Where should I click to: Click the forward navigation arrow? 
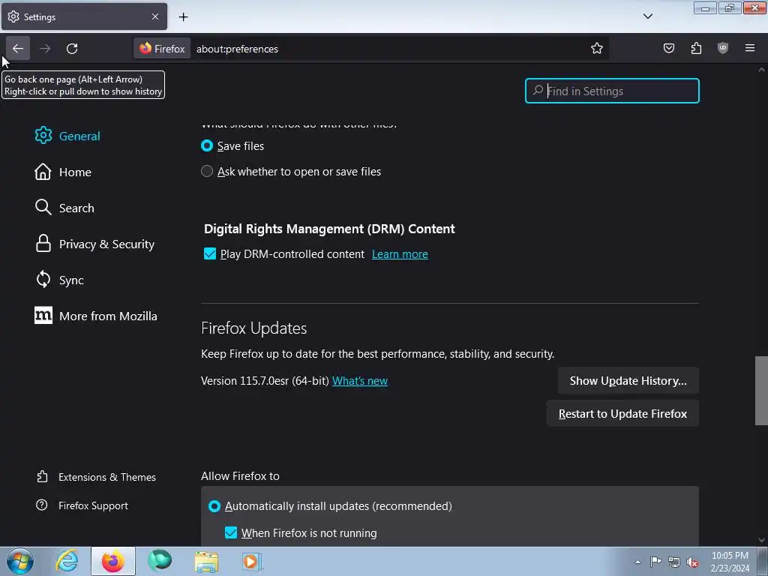(x=45, y=49)
